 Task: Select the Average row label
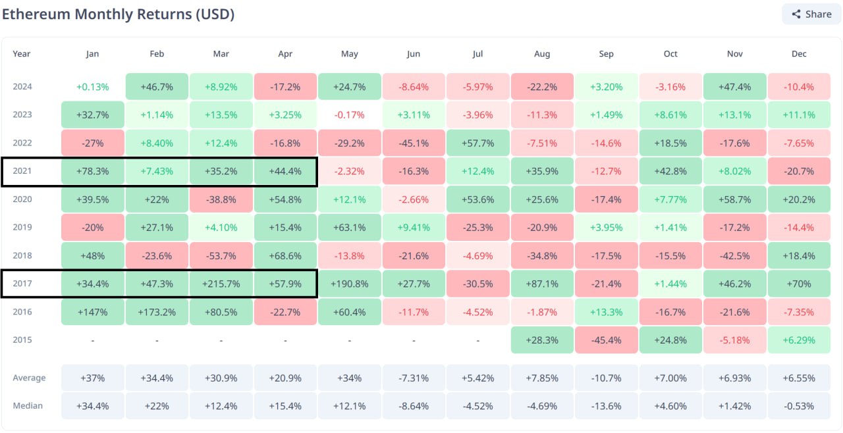[28, 377]
